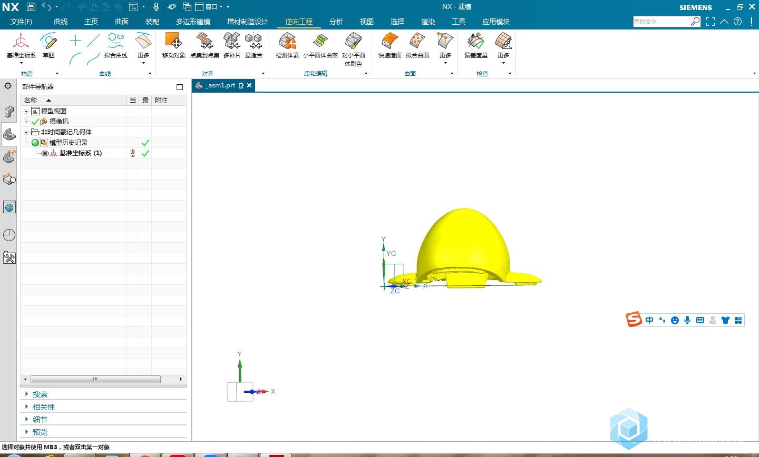Screen dimensions: 759x457
Task: Switch to the 分析 ribbon tab
Action: [x=336, y=22]
